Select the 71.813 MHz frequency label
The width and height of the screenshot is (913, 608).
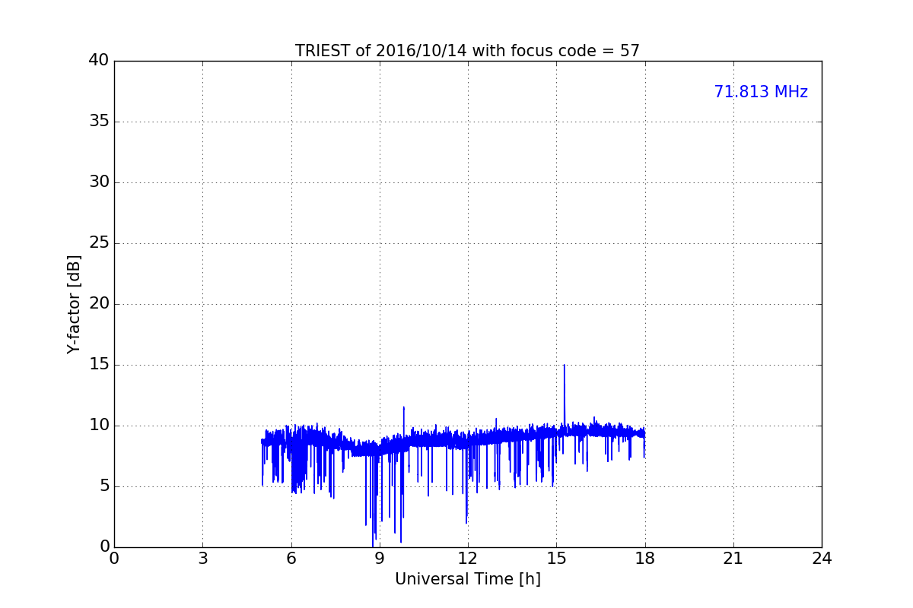click(761, 92)
